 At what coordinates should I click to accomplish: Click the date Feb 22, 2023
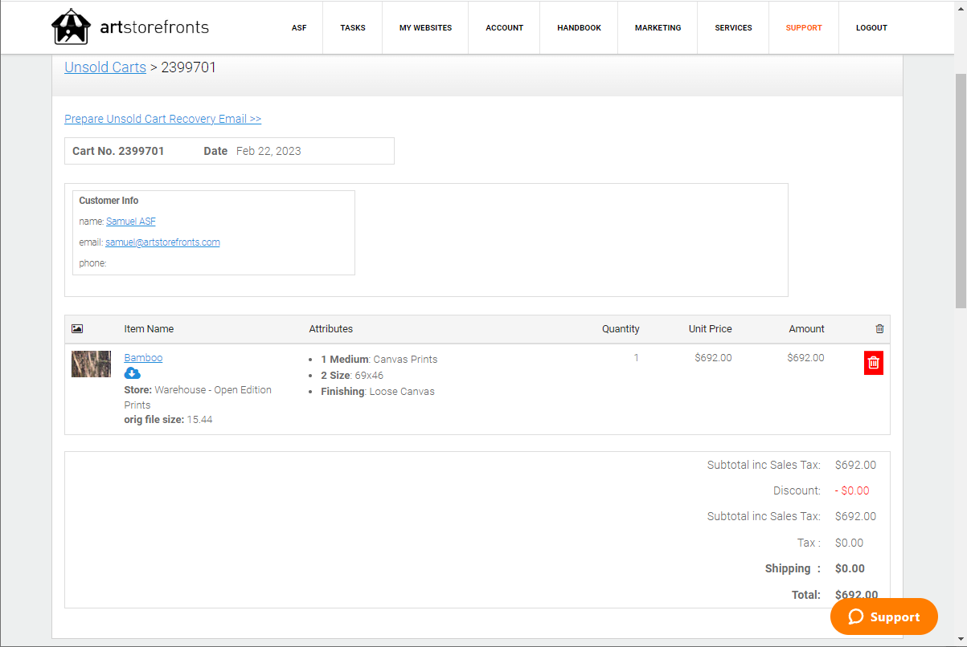(x=268, y=151)
